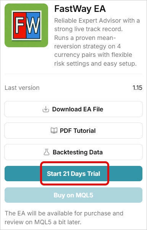Click the Last version label
The image size is (147, 230).
[x=22, y=88]
